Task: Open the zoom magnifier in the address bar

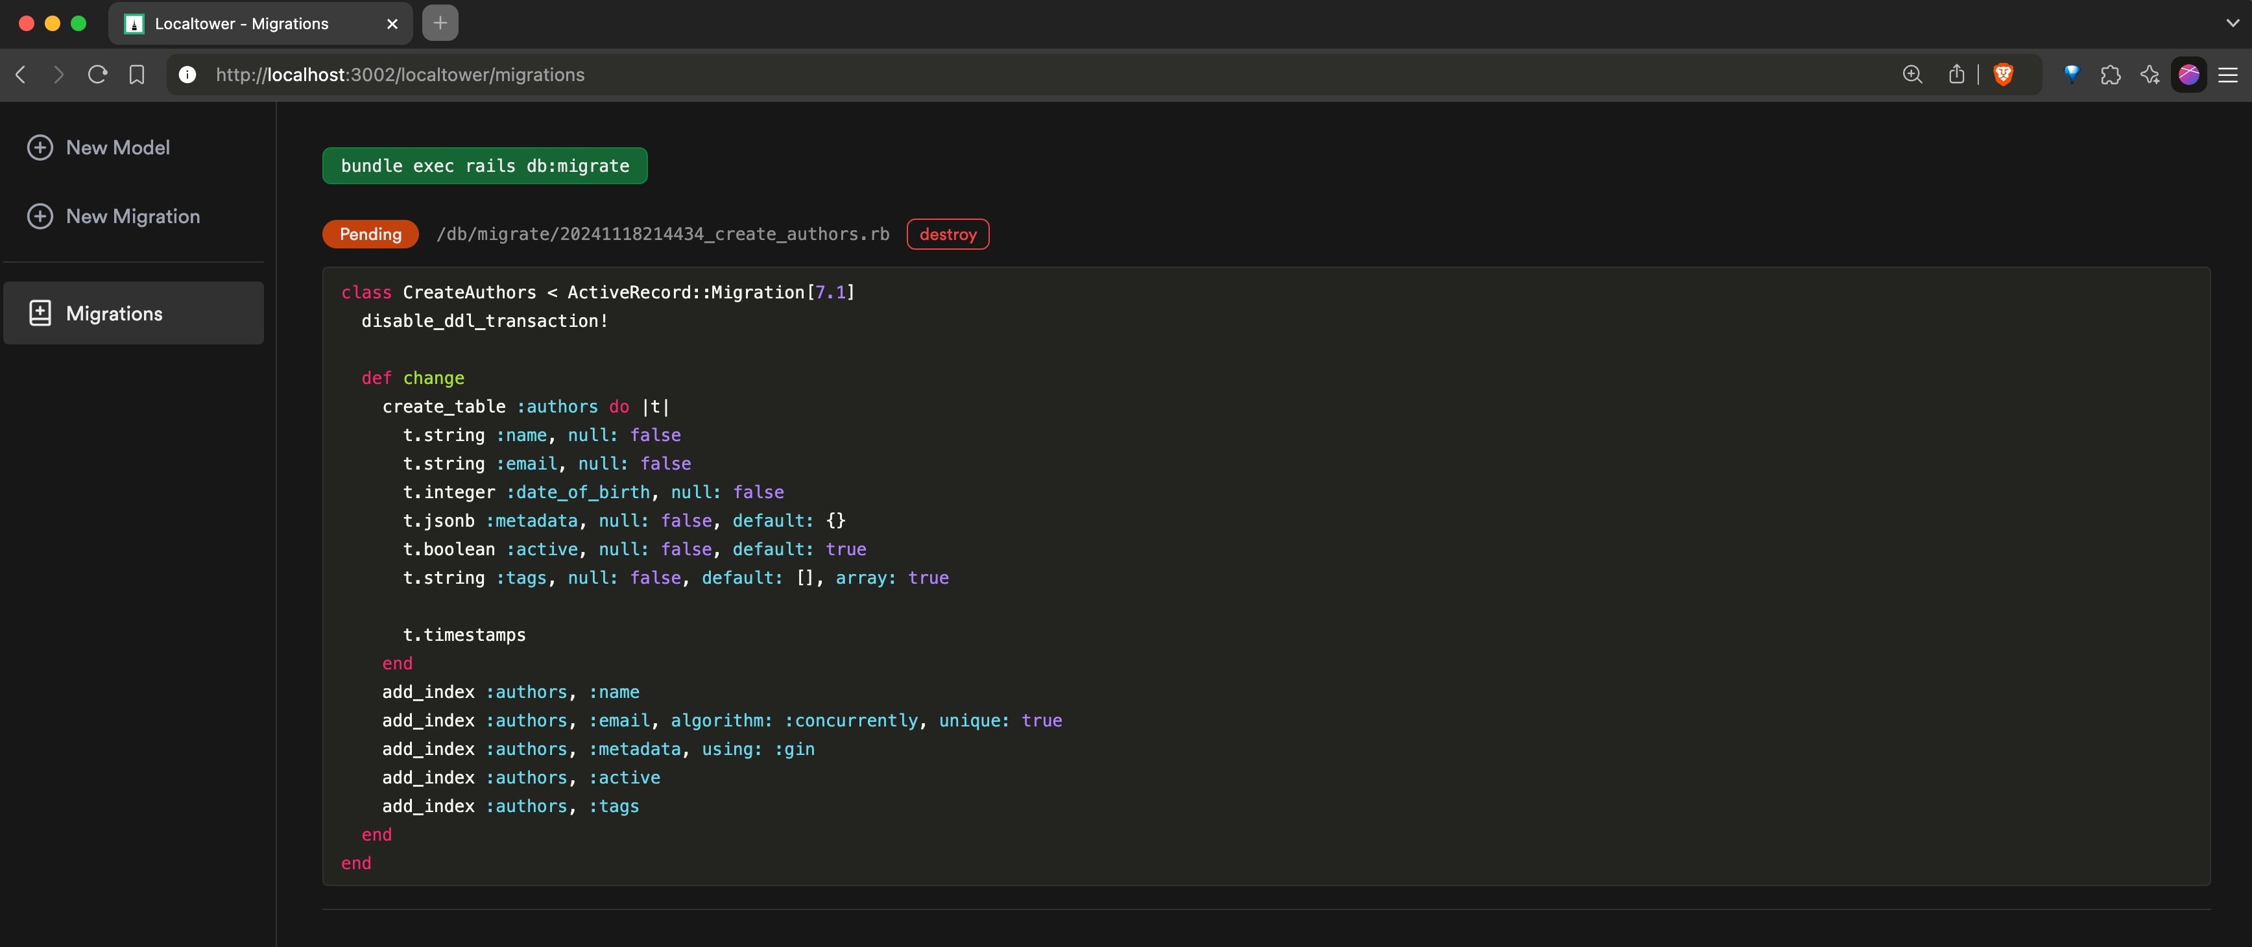Action: (1912, 75)
